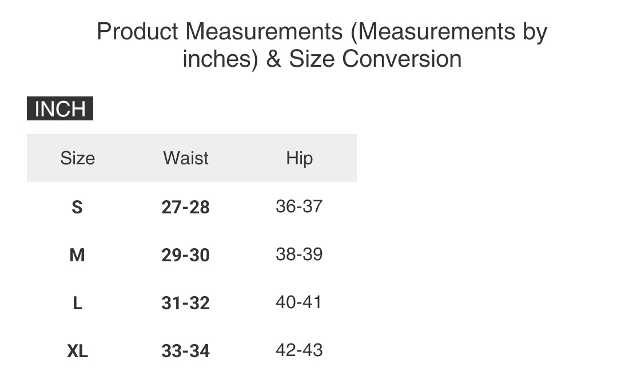Viewport: 617px width, 376px height.
Task: Click the words 'Size Conversion' in the title
Action: coord(375,59)
